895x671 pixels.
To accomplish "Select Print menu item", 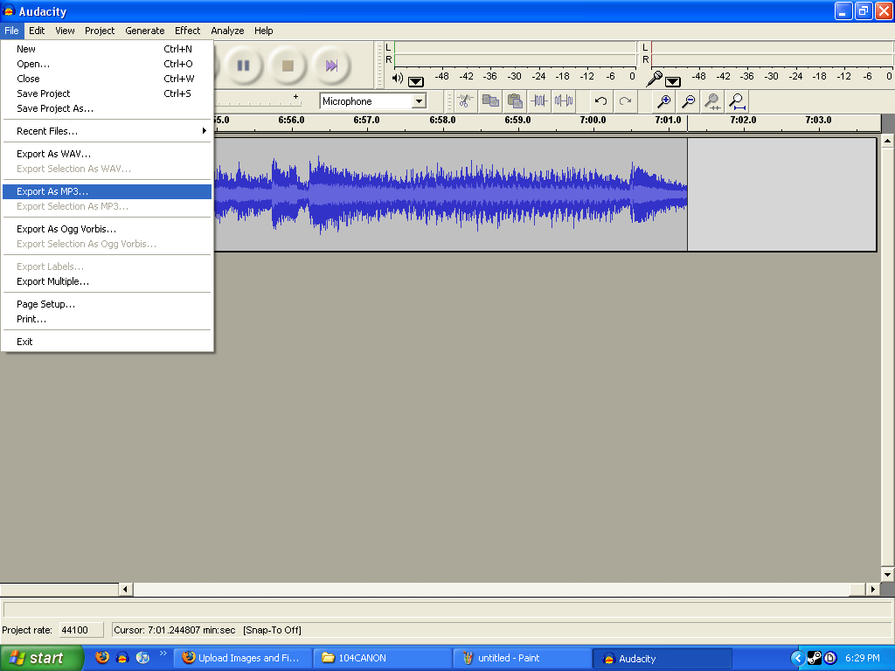I will 108,319.
